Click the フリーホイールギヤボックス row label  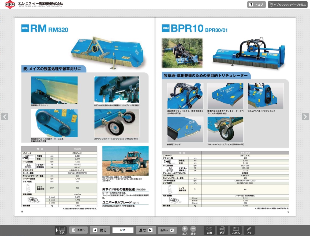click(174, 173)
